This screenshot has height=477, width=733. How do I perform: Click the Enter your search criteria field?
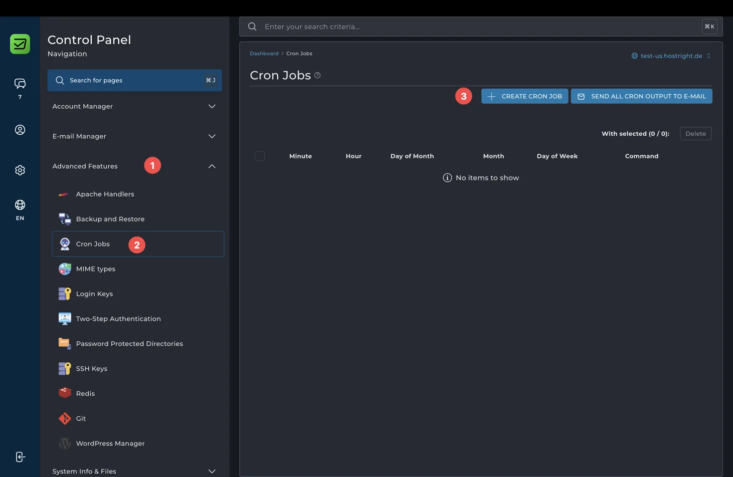point(481,26)
